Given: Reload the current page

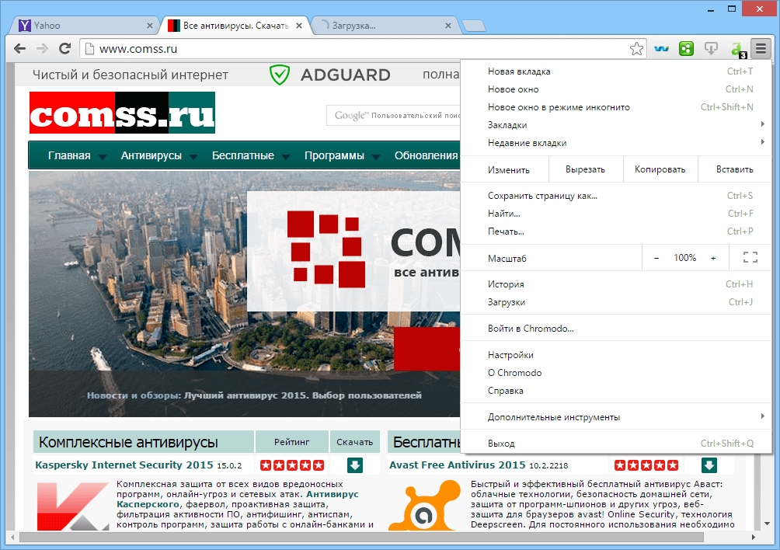Looking at the screenshot, I should pos(64,49).
